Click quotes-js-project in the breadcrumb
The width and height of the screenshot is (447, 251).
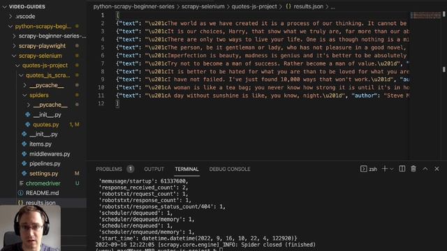tap(254, 6)
